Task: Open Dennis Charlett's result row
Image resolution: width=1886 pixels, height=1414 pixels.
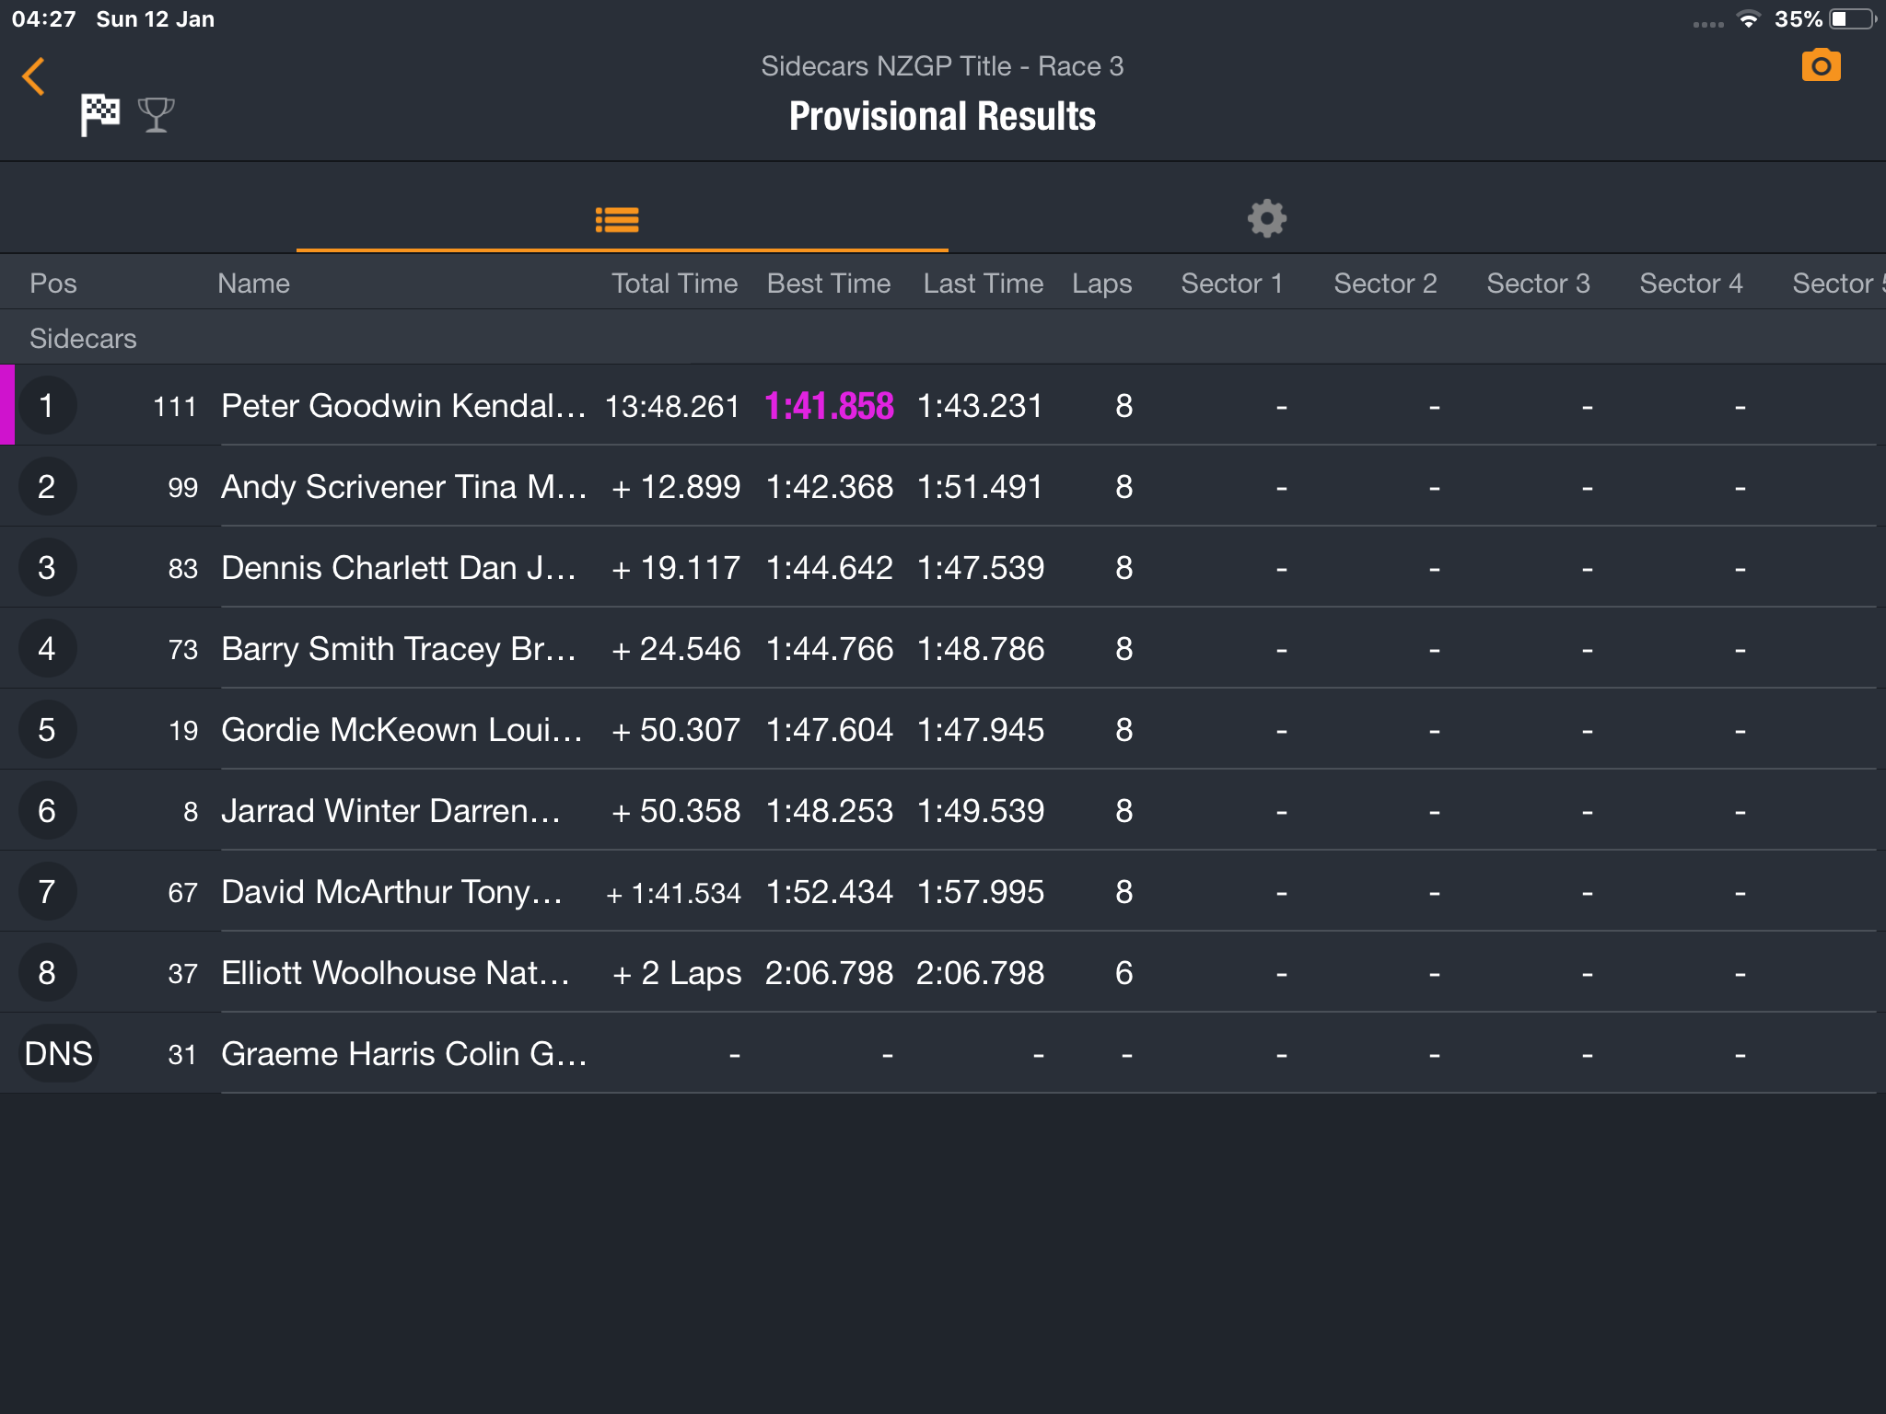Action: (x=943, y=568)
